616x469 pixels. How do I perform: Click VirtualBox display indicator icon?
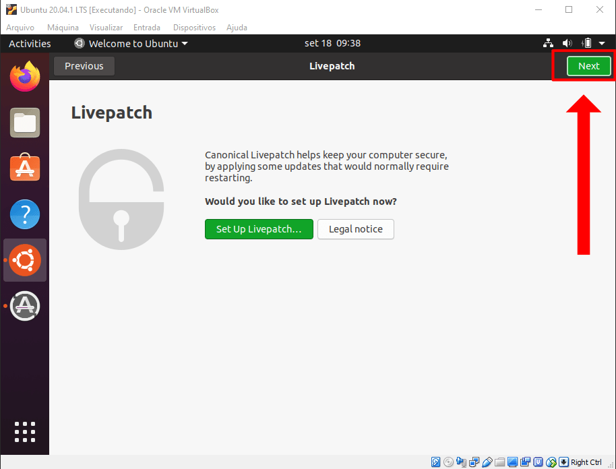(512, 462)
